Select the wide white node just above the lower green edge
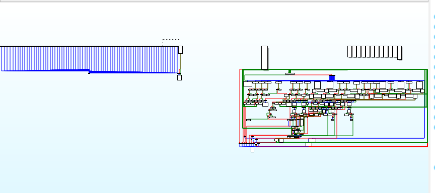435x193 pixels. pyautogui.click(x=312, y=140)
